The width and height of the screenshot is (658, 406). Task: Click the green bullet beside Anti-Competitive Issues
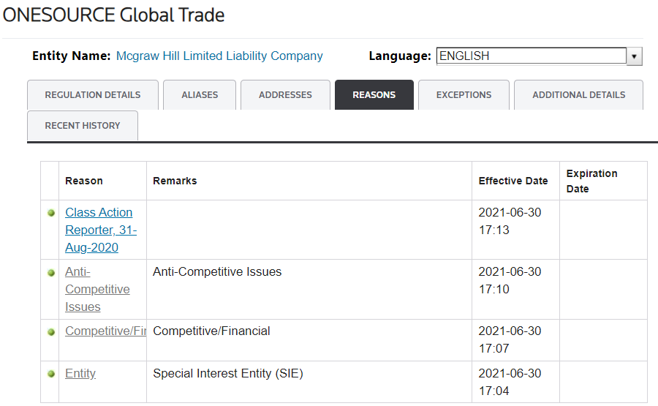pyautogui.click(x=51, y=272)
